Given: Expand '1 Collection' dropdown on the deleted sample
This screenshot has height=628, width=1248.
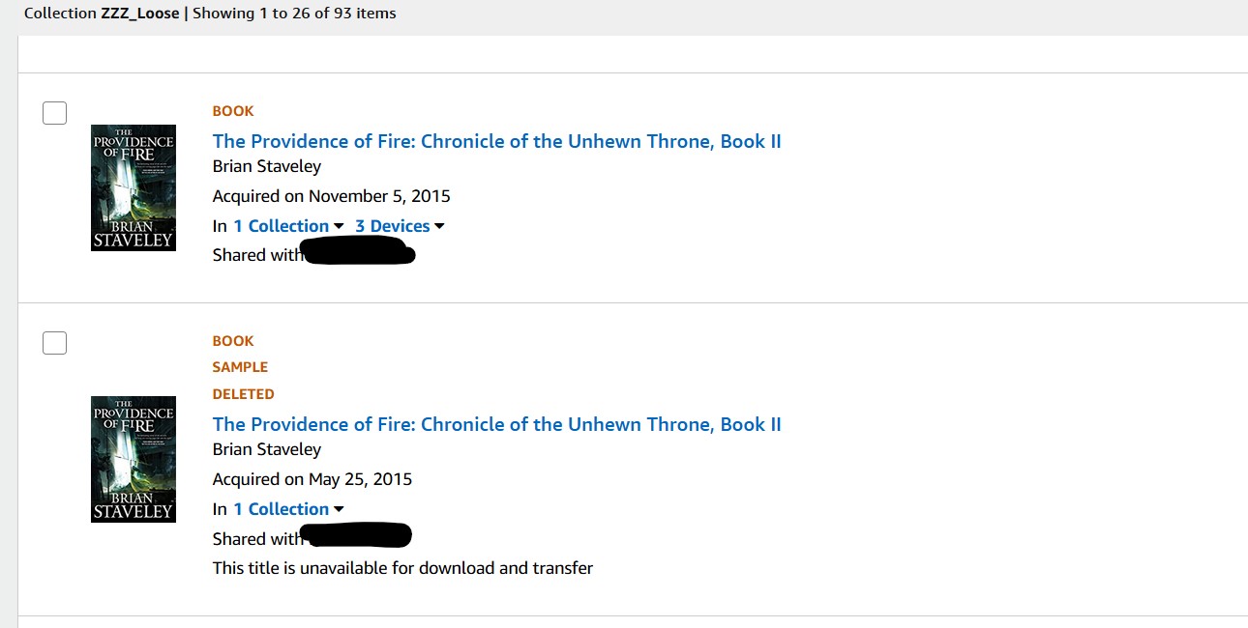Looking at the screenshot, I should coord(288,509).
